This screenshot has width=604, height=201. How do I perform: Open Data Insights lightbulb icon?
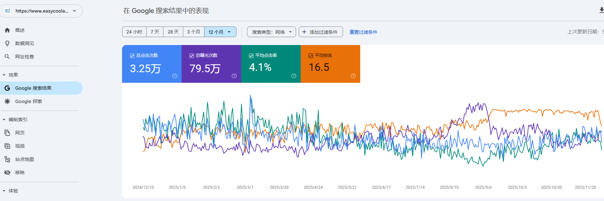(x=7, y=43)
